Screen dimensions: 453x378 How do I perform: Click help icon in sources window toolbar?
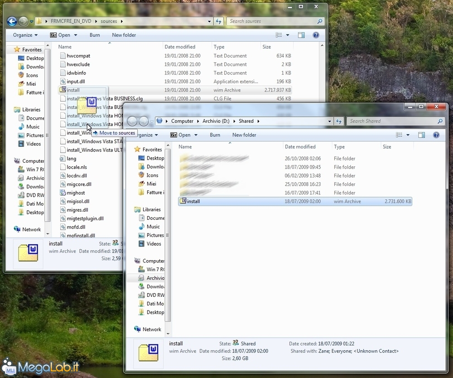point(316,35)
